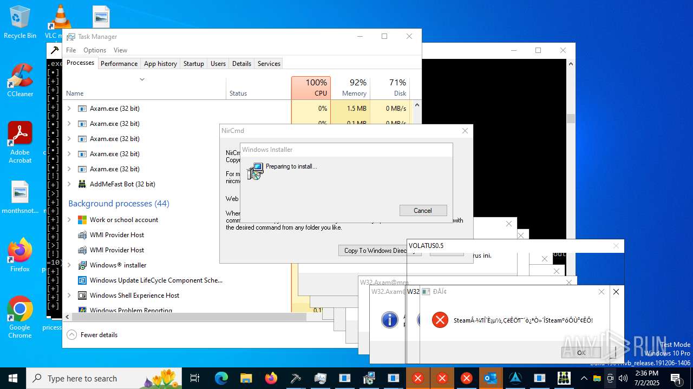Open Firefox desktop shortcut
693x389 pixels.
20,255
